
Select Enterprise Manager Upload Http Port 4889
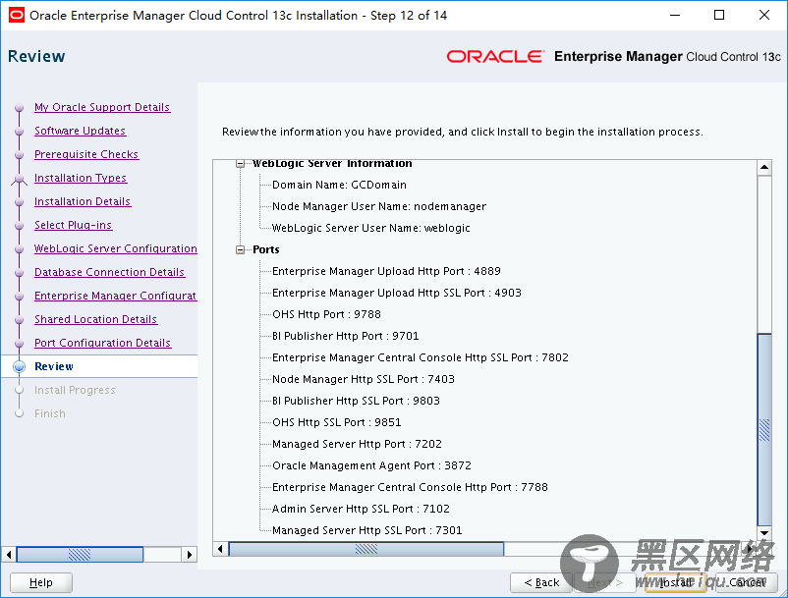[386, 271]
